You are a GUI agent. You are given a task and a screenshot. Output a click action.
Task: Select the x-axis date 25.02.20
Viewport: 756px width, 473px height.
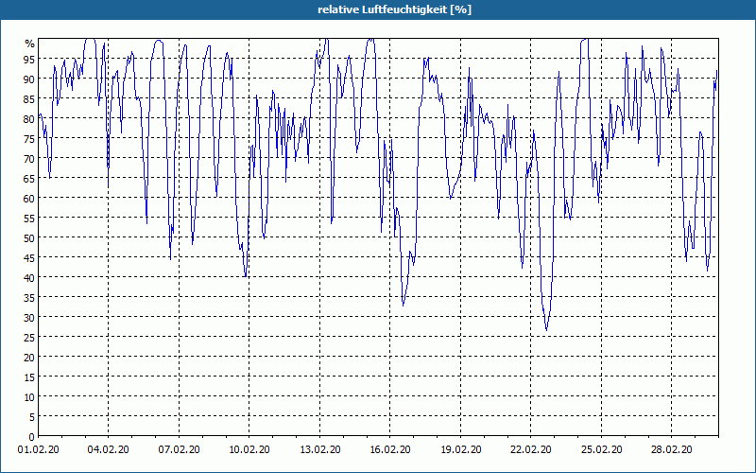point(601,450)
